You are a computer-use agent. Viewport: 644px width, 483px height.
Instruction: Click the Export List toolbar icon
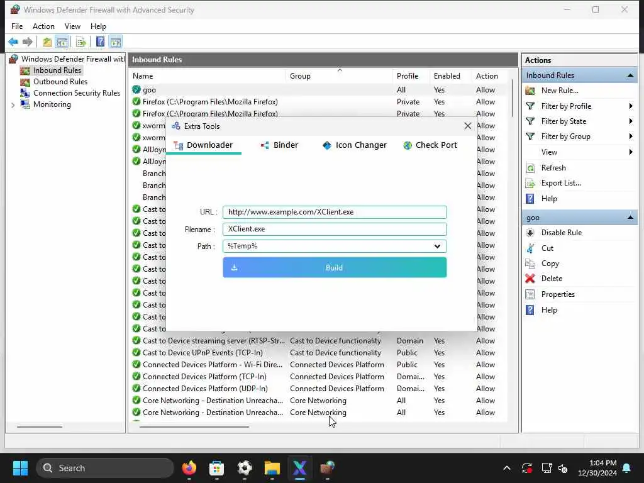[x=81, y=42]
